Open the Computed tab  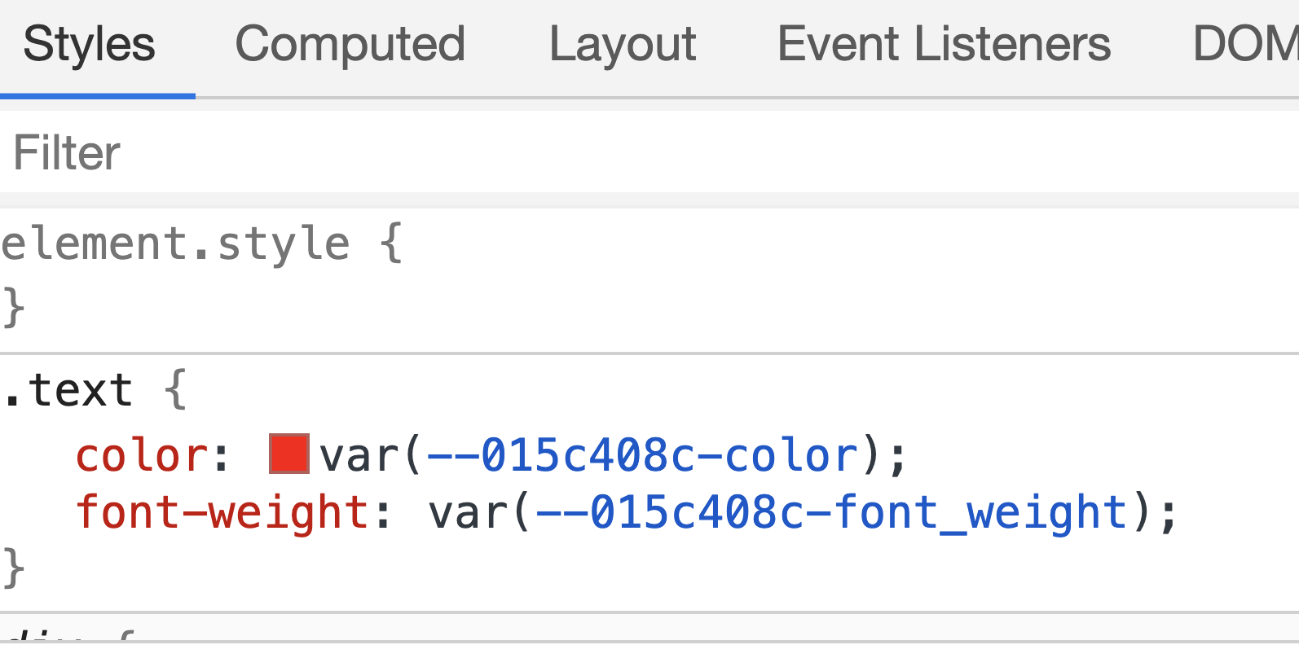click(350, 44)
